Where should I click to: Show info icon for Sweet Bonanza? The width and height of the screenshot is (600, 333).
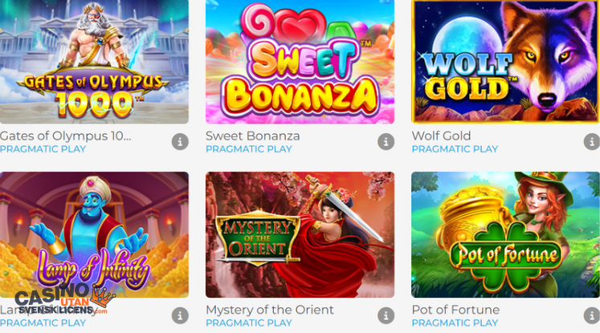386,142
